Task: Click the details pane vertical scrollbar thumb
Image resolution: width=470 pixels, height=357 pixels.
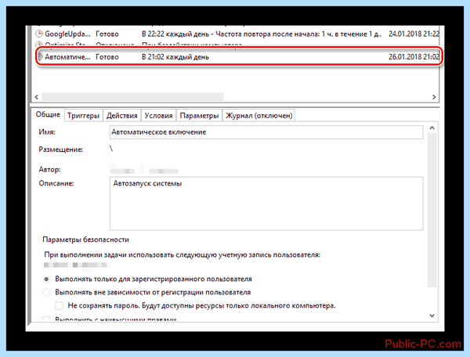Action: pyautogui.click(x=432, y=210)
